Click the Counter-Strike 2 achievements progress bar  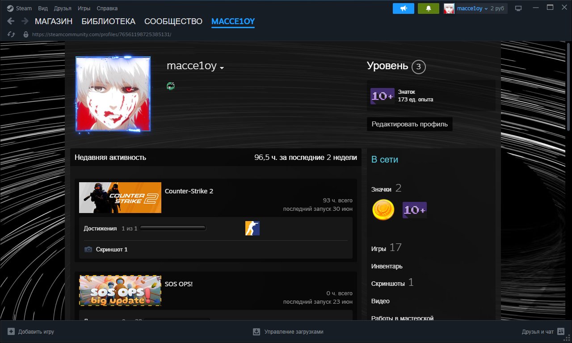(x=173, y=228)
